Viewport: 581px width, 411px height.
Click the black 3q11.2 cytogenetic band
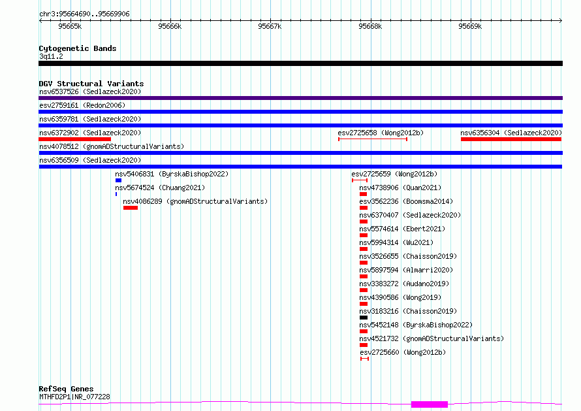tap(300, 63)
